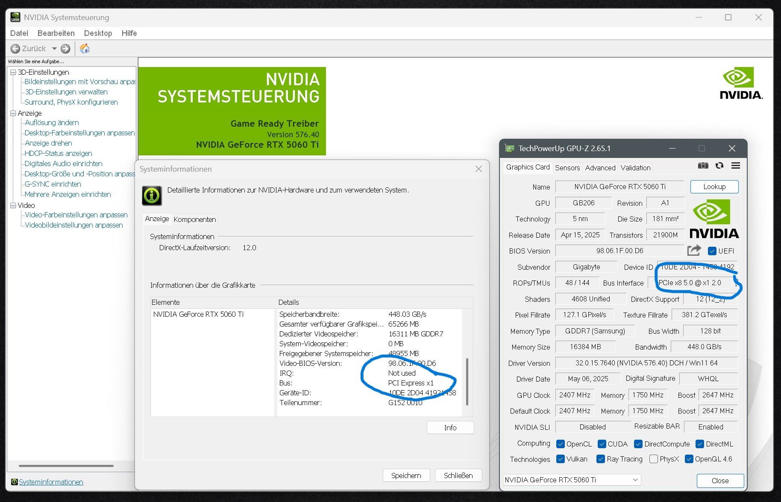Screen dimensions: 781x502
Task: Toggle the UEFI checkbox
Action: (712, 251)
